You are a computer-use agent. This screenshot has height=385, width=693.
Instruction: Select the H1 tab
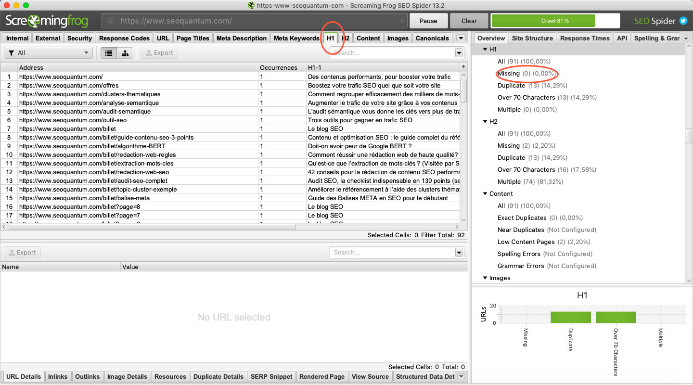point(331,38)
